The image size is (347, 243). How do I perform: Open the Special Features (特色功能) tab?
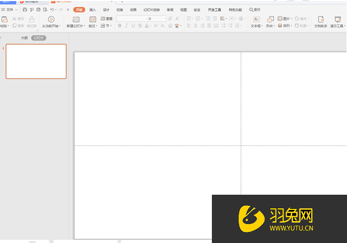pos(235,10)
